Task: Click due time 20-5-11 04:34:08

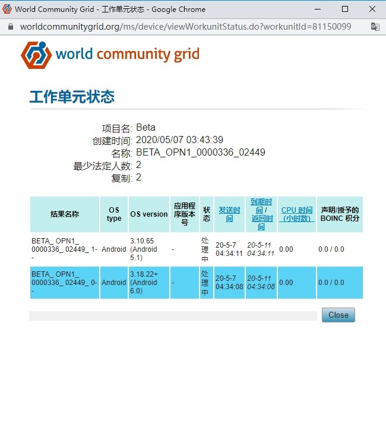Action: 261,283
